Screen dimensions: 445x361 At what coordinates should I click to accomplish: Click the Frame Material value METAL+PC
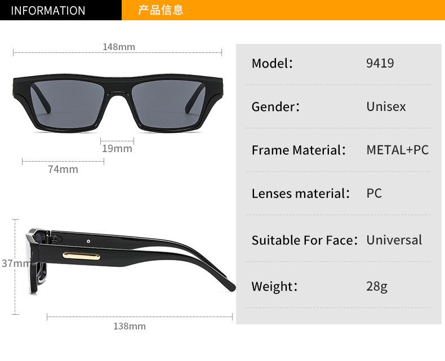pyautogui.click(x=397, y=150)
